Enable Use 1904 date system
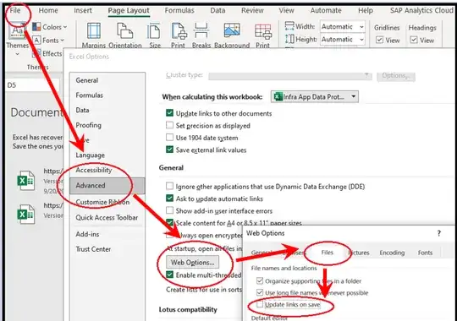 click(x=169, y=138)
